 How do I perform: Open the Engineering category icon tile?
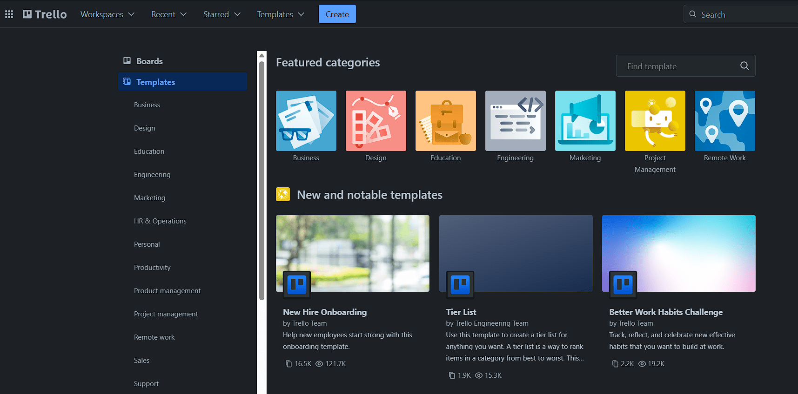(x=516, y=121)
